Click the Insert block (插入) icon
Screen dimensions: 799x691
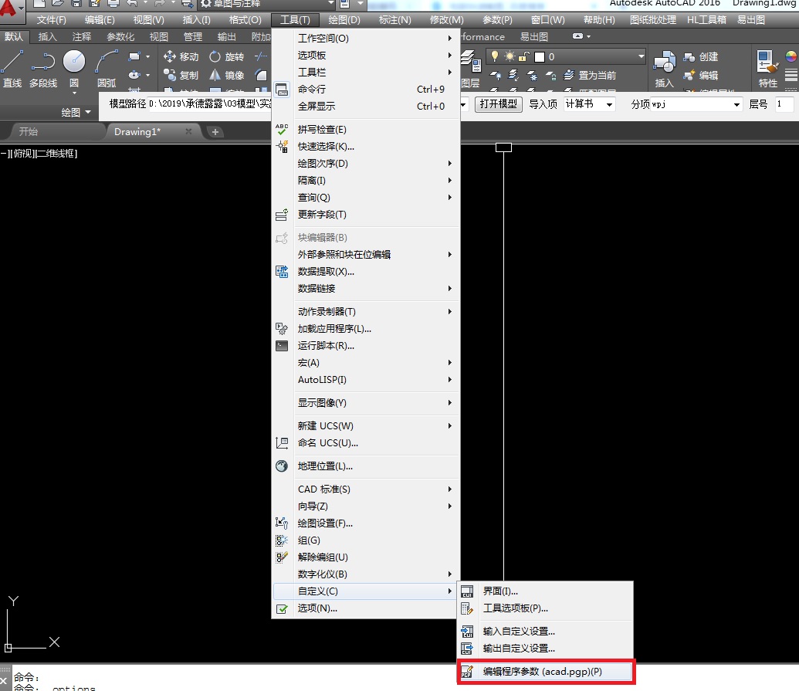tap(665, 69)
